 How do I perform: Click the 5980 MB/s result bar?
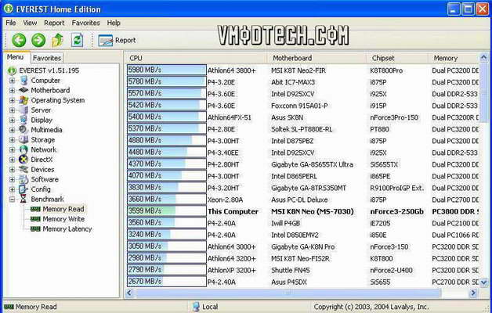[167, 70]
